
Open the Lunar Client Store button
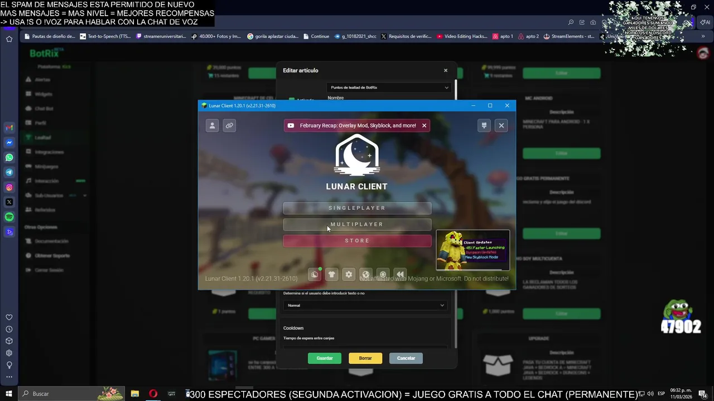pos(357,241)
